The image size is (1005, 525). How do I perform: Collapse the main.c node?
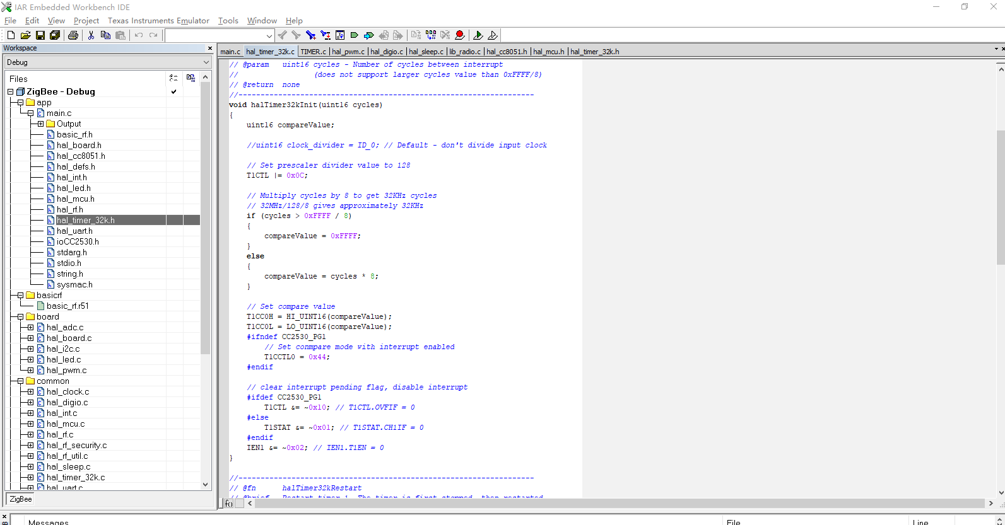(30, 113)
